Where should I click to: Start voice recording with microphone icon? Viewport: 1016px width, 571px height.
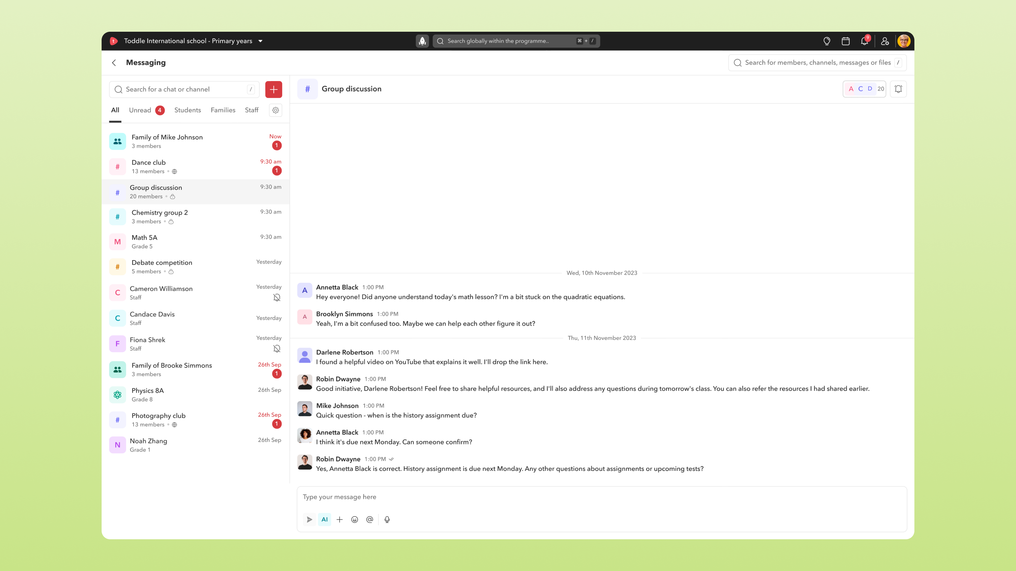pyautogui.click(x=387, y=520)
